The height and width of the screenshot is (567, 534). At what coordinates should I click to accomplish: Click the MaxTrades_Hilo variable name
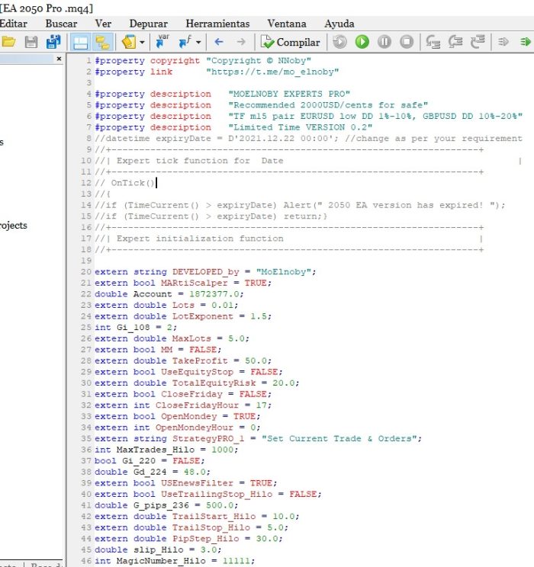156,450
